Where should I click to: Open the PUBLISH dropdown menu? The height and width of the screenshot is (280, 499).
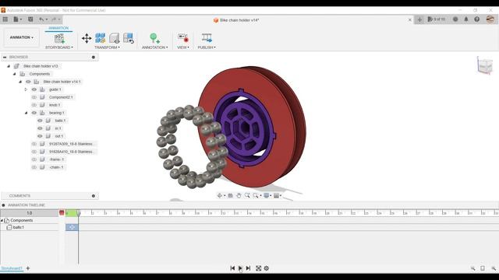pyautogui.click(x=207, y=47)
